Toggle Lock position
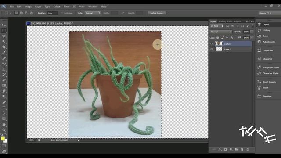 pos(227,38)
